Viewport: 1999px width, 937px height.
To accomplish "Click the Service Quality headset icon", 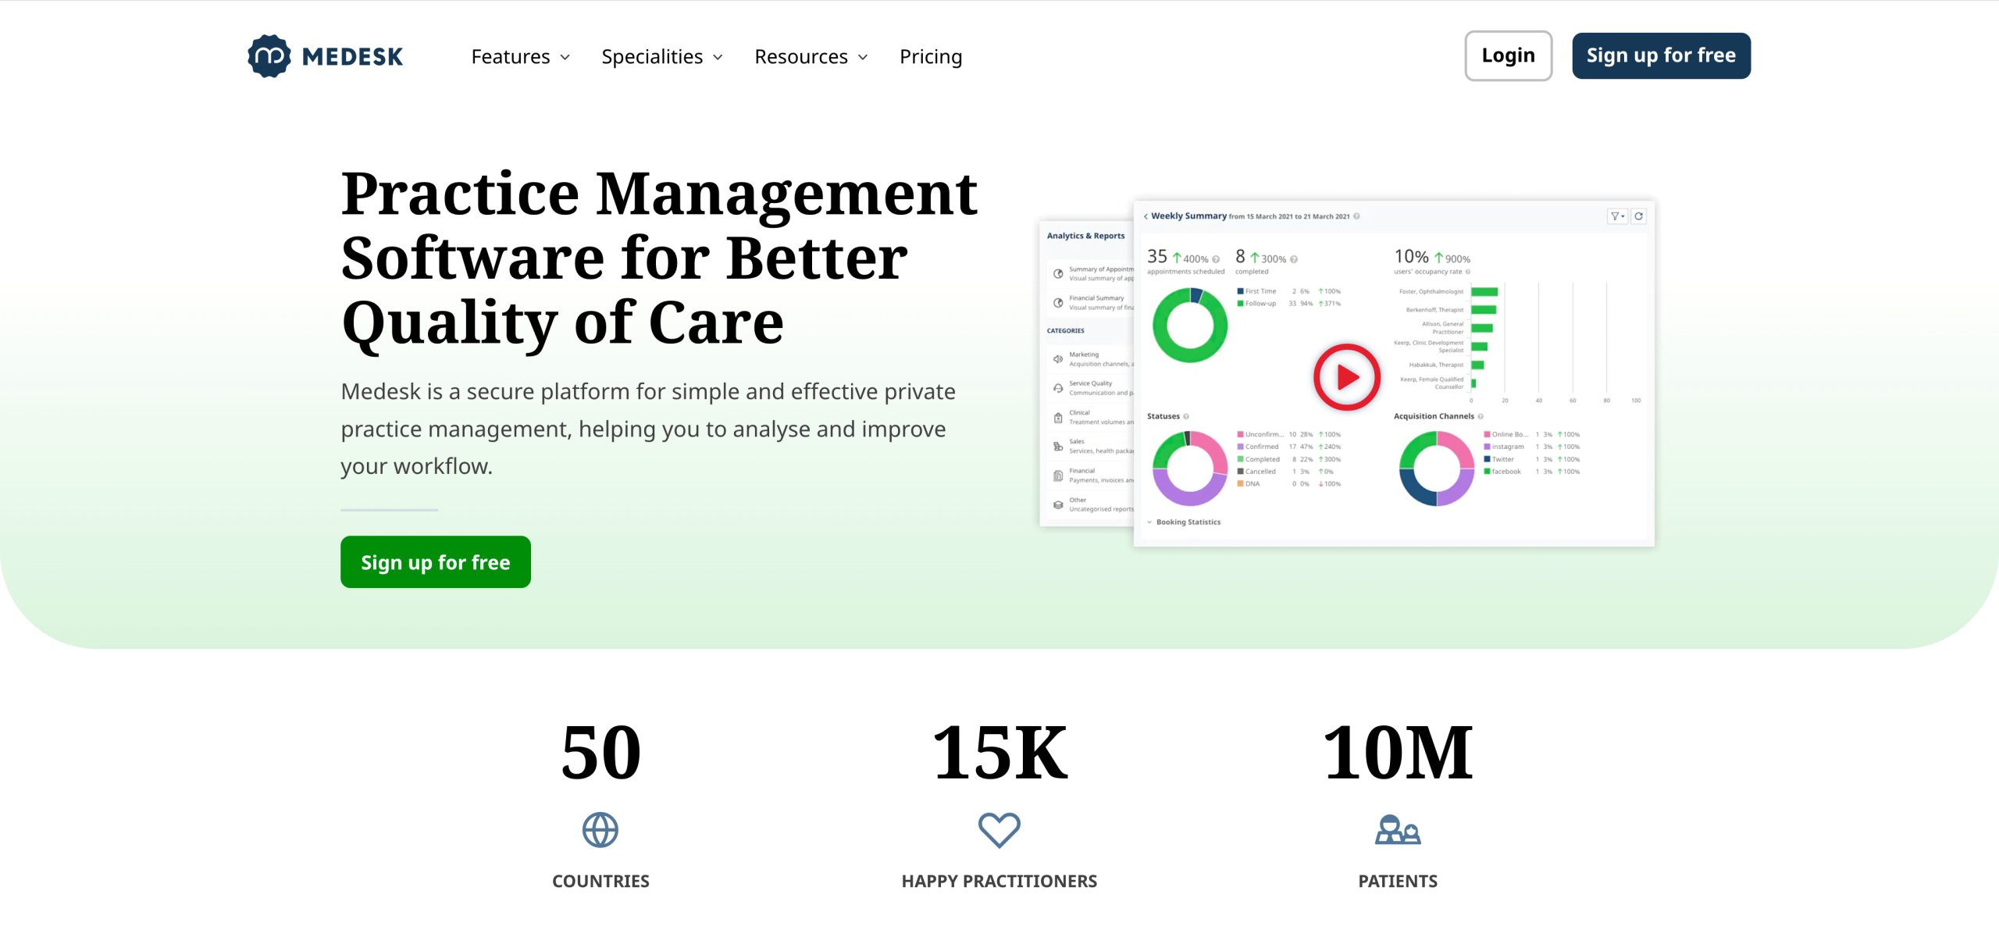I will click(x=1058, y=388).
